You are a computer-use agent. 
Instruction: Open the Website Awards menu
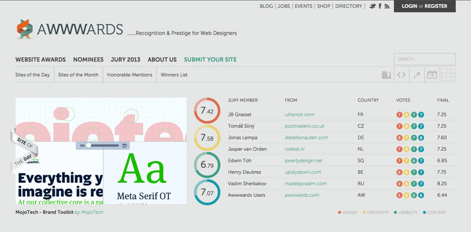coord(41,60)
